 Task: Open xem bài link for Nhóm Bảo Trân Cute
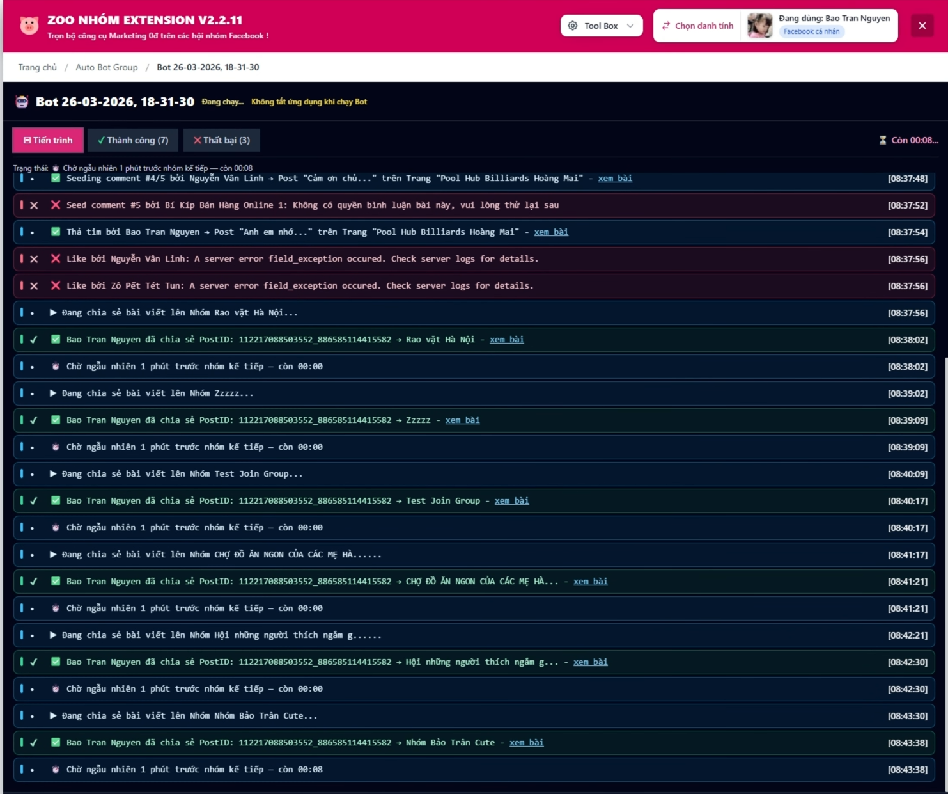[526, 743]
